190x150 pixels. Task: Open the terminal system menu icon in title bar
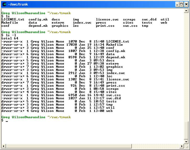pyautogui.click(x=4, y=4)
